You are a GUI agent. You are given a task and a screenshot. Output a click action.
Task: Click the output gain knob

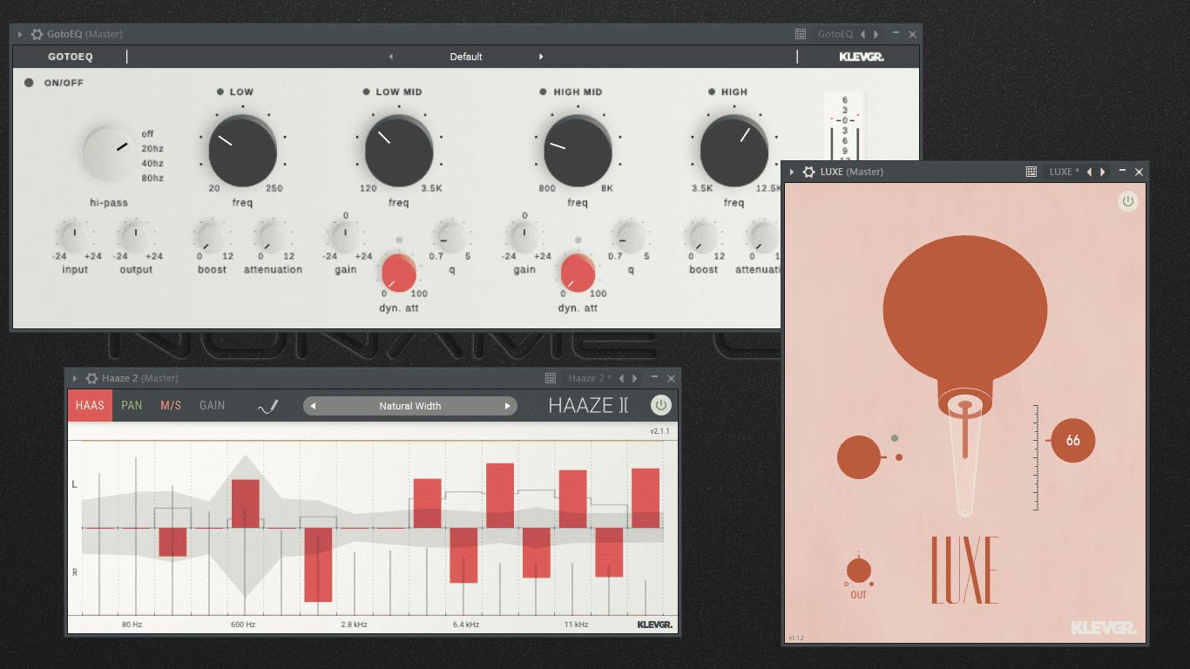pos(134,236)
